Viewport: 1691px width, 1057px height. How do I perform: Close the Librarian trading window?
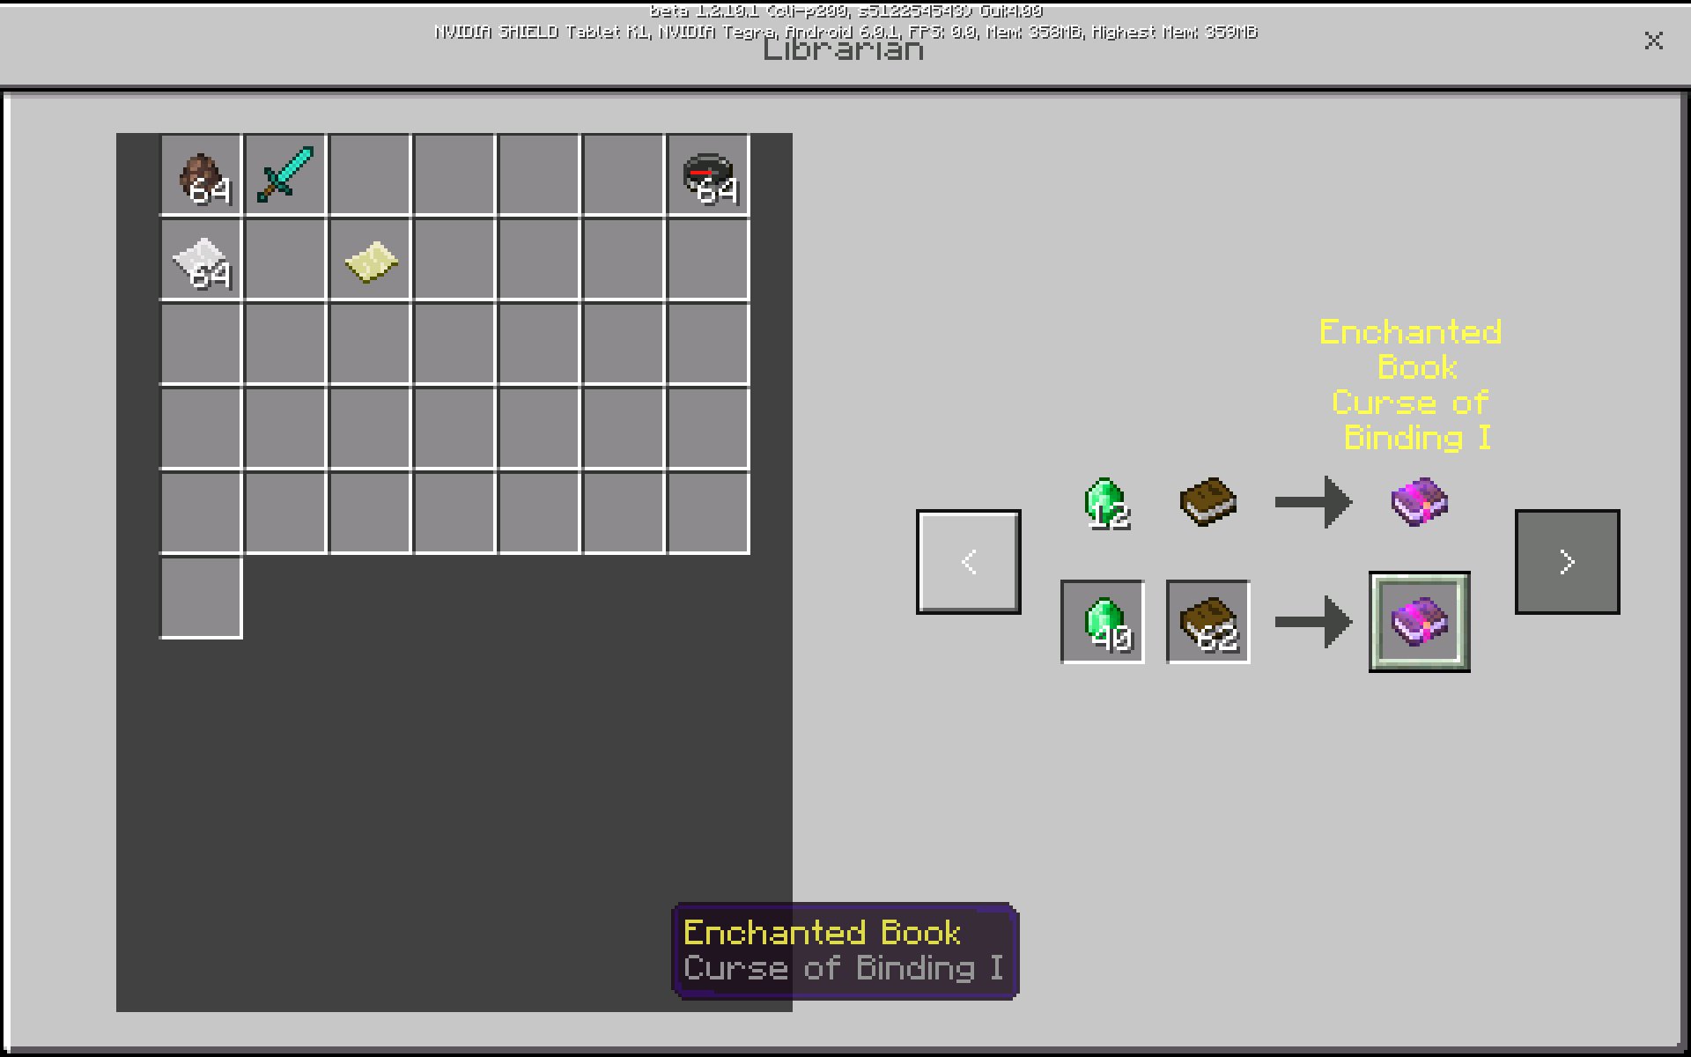1653,41
